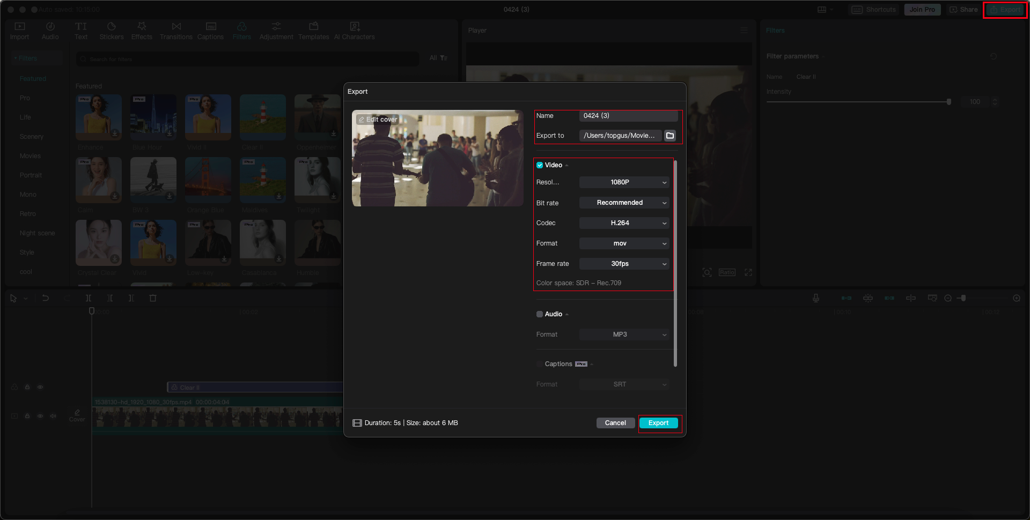Open the Effects panel
1030x520 pixels.
click(x=142, y=31)
